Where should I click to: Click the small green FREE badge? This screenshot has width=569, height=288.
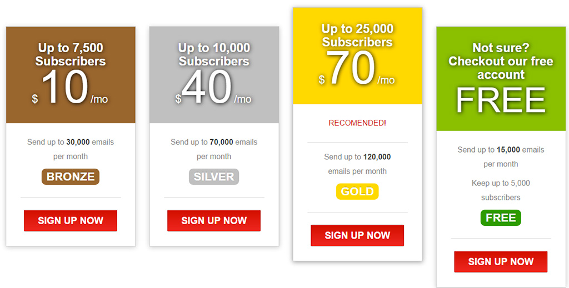coord(501,218)
